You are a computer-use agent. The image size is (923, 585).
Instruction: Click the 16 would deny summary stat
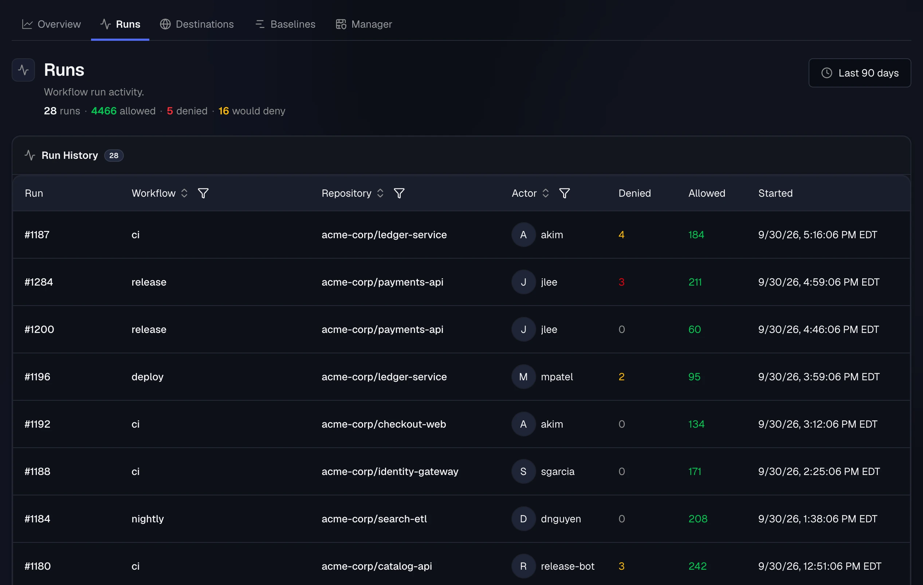(x=252, y=111)
